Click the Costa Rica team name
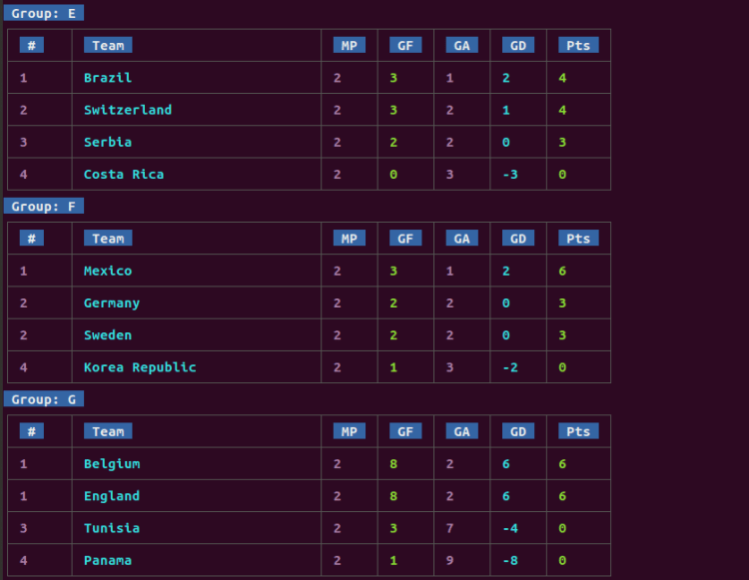Screen dimensions: 749x580 click(124, 174)
